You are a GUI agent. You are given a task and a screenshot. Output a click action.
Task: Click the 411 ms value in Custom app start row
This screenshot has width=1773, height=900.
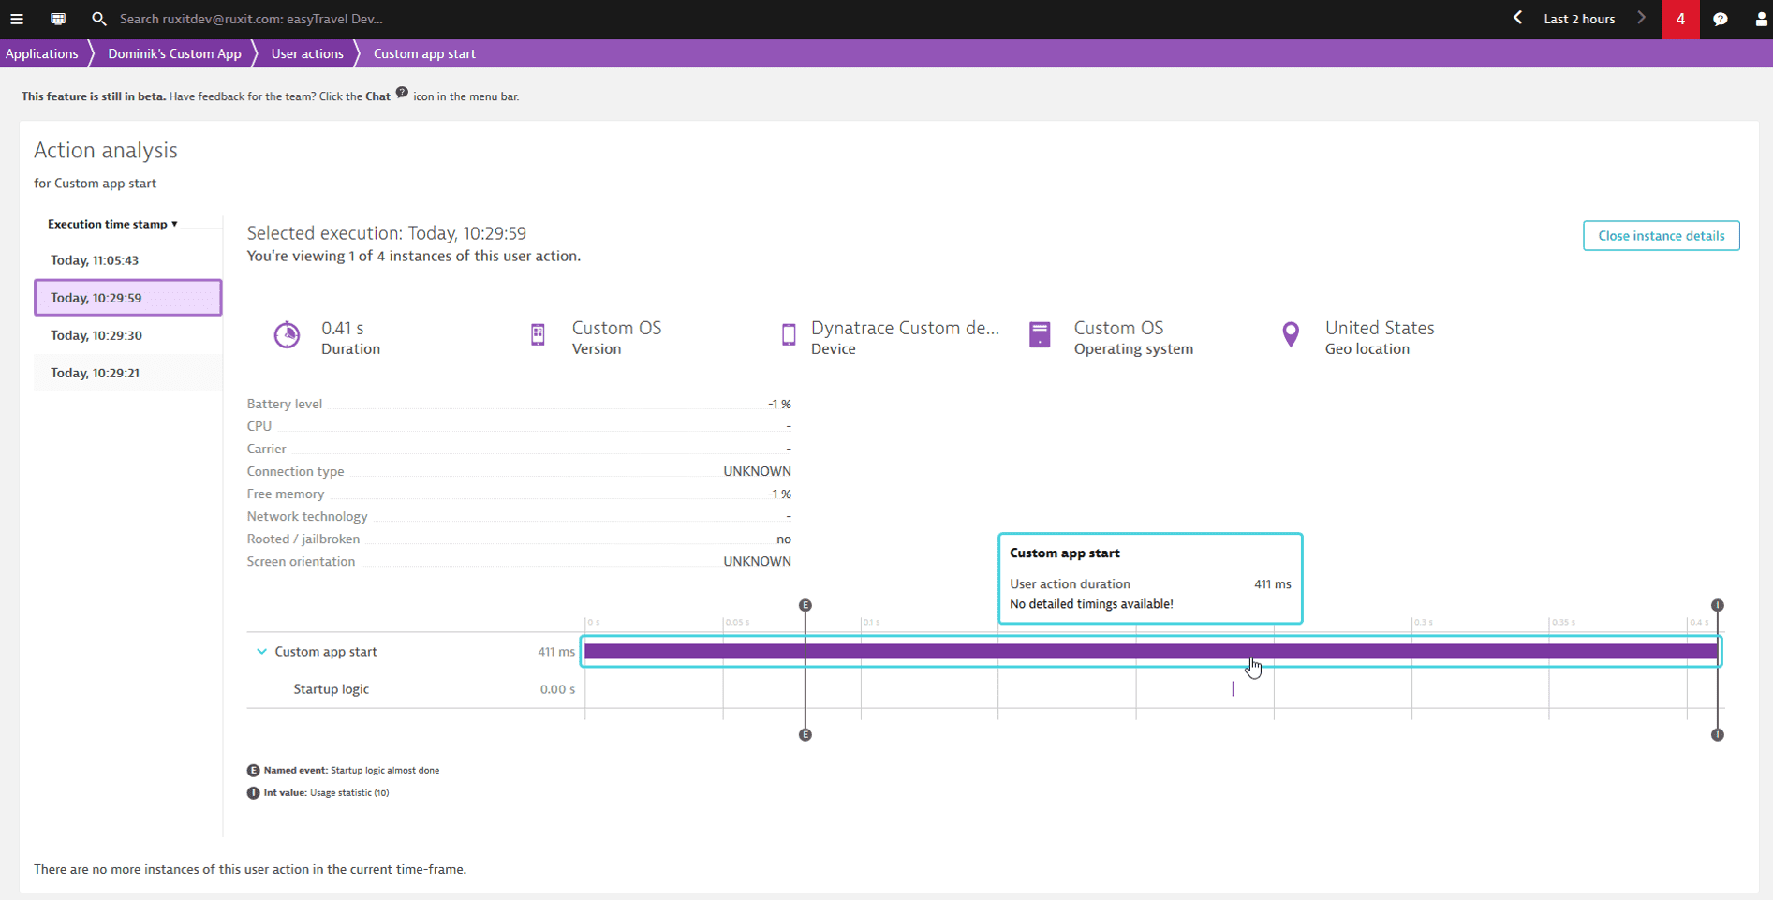coord(556,652)
